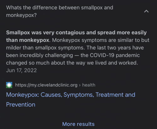Click the bold 'Smallpox was very contagious' snippet
This screenshot has width=157, height=129.
click(46, 33)
